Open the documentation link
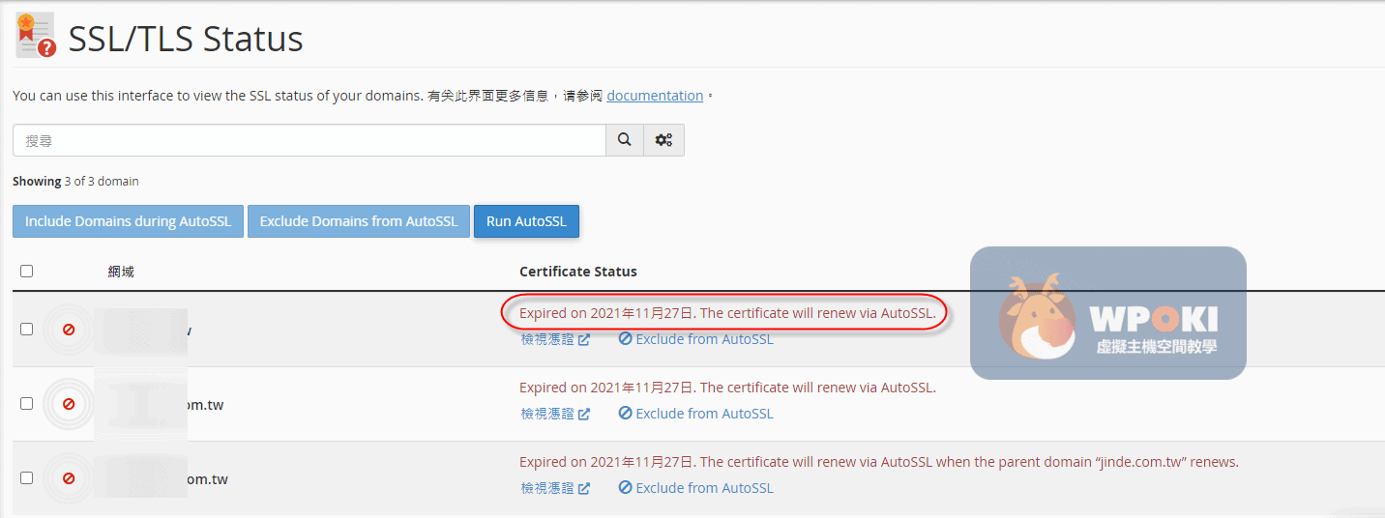Screen dimensions: 1385x518 click(655, 96)
